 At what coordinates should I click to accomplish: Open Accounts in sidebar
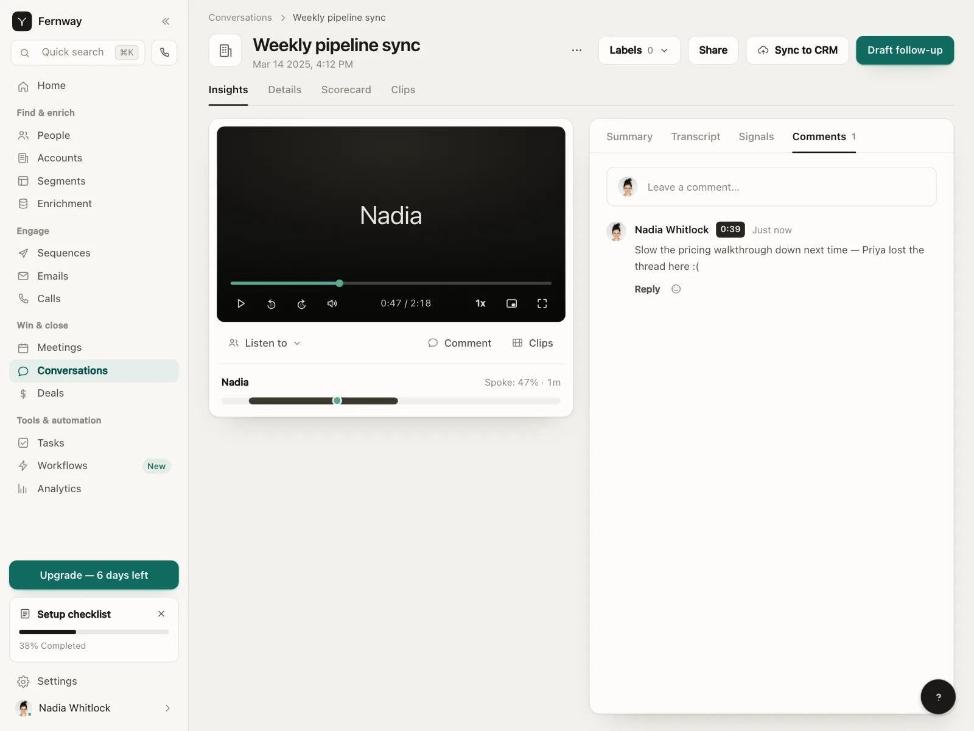pyautogui.click(x=94, y=158)
